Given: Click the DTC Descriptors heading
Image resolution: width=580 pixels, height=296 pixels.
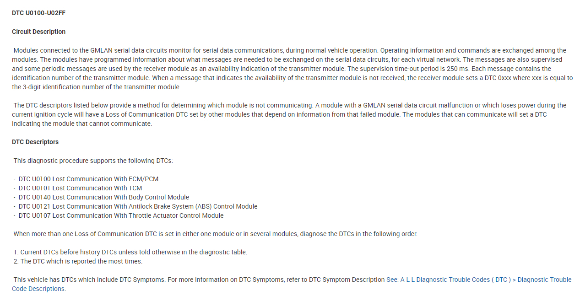Looking at the screenshot, I should click(x=35, y=142).
